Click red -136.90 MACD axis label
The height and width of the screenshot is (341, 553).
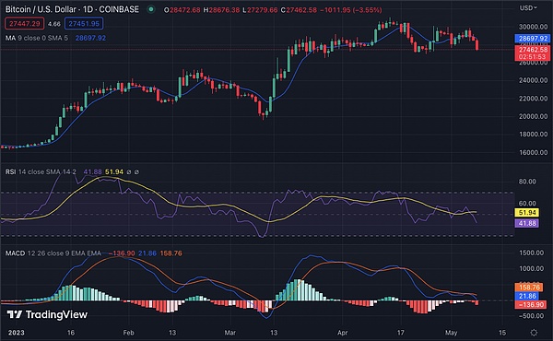click(x=531, y=304)
